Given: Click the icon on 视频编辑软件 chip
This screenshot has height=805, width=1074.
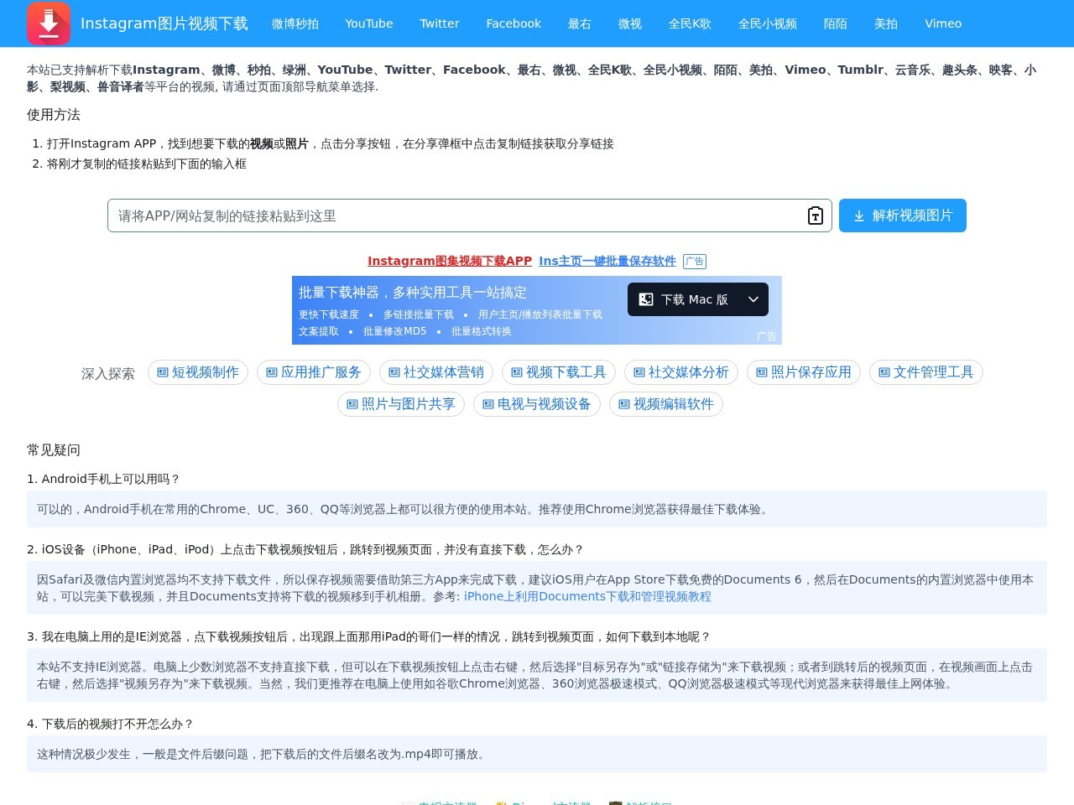Looking at the screenshot, I should pyautogui.click(x=624, y=404).
